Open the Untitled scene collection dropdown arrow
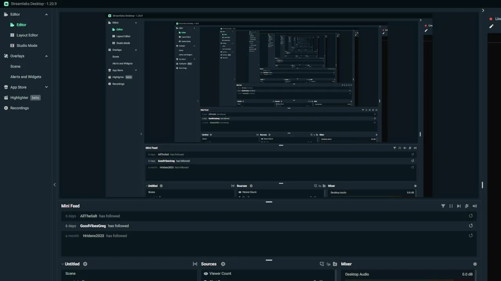This screenshot has height=281, width=501. [63, 264]
